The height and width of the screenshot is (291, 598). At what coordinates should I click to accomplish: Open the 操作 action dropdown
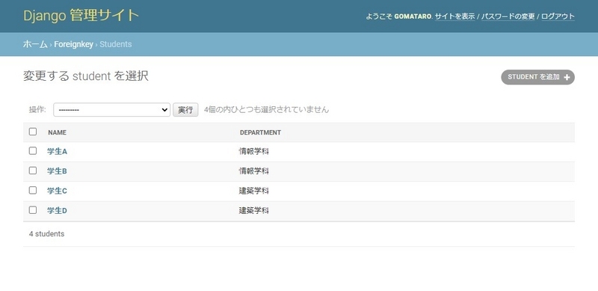point(111,110)
